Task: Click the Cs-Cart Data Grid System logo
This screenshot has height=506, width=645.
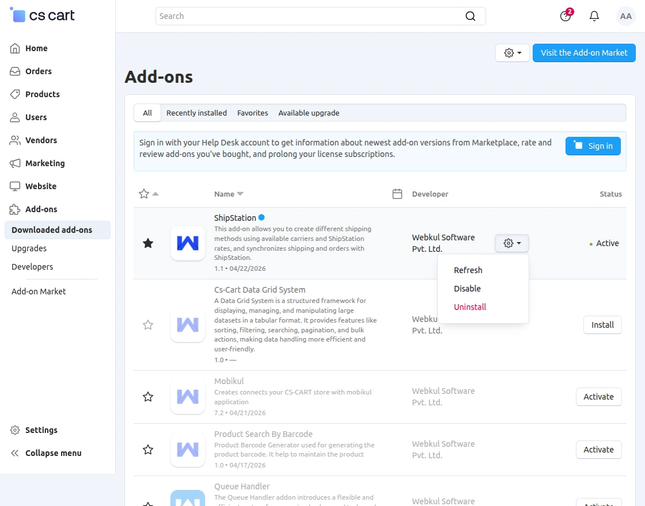Action: pyautogui.click(x=188, y=325)
